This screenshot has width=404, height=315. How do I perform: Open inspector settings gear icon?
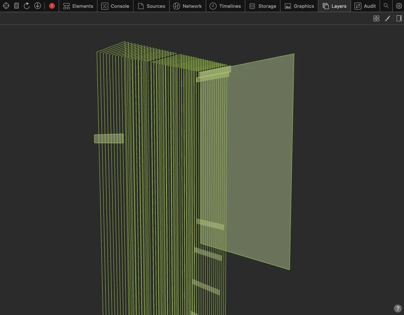point(399,6)
